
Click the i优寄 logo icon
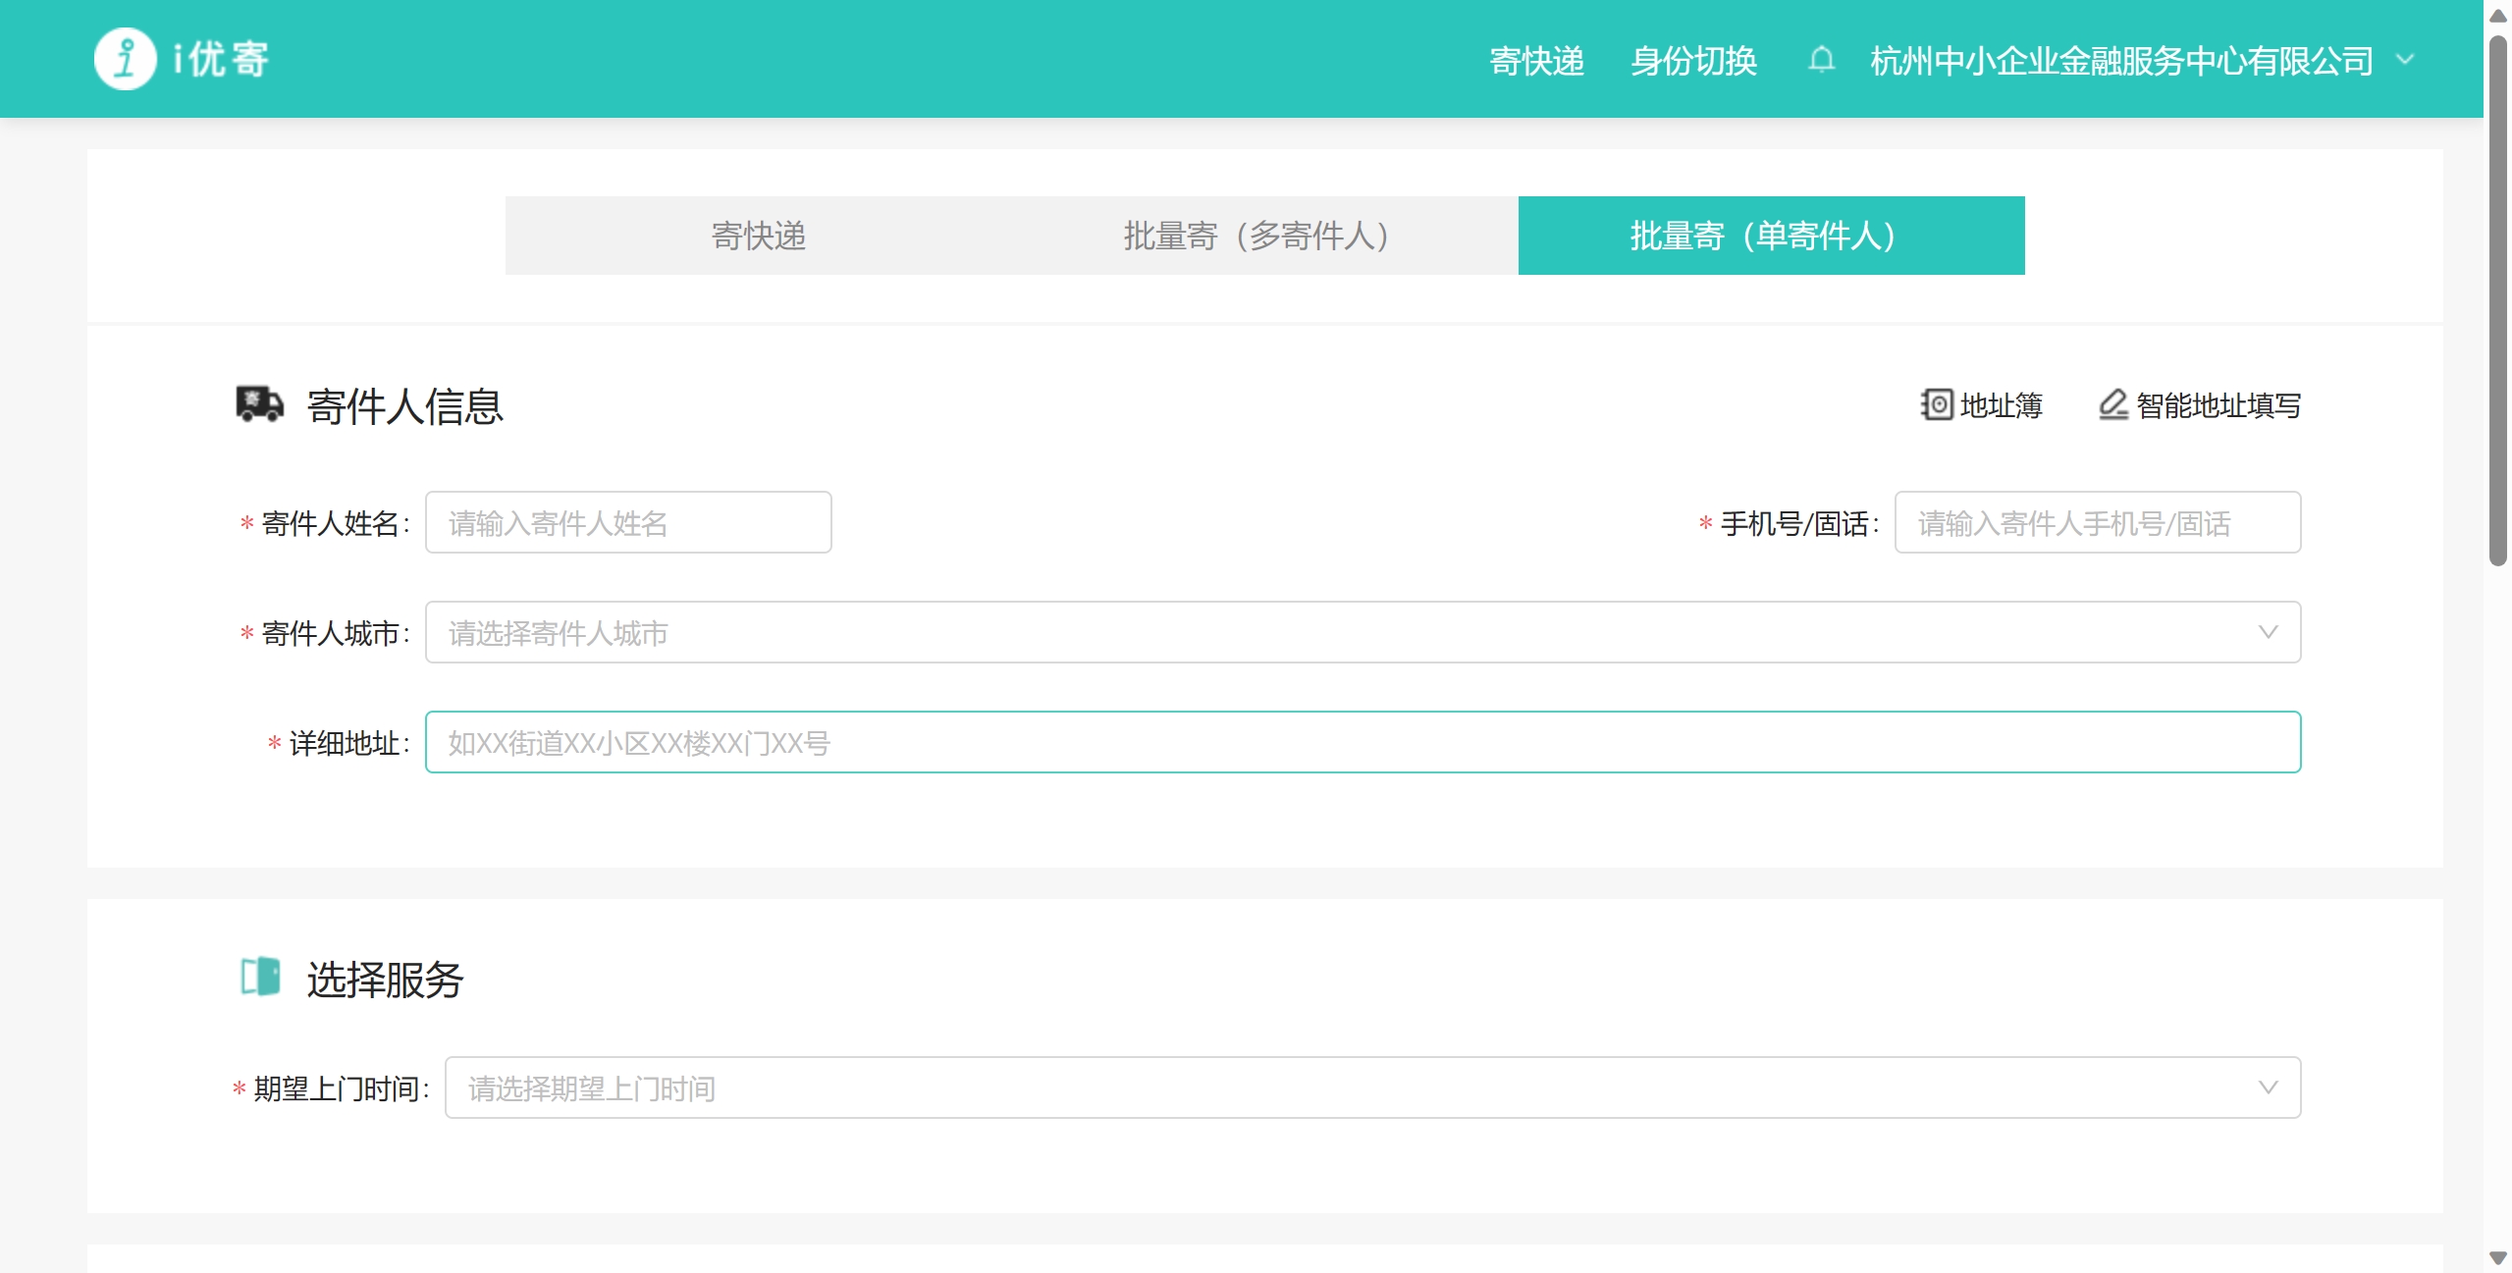pyautogui.click(x=125, y=59)
